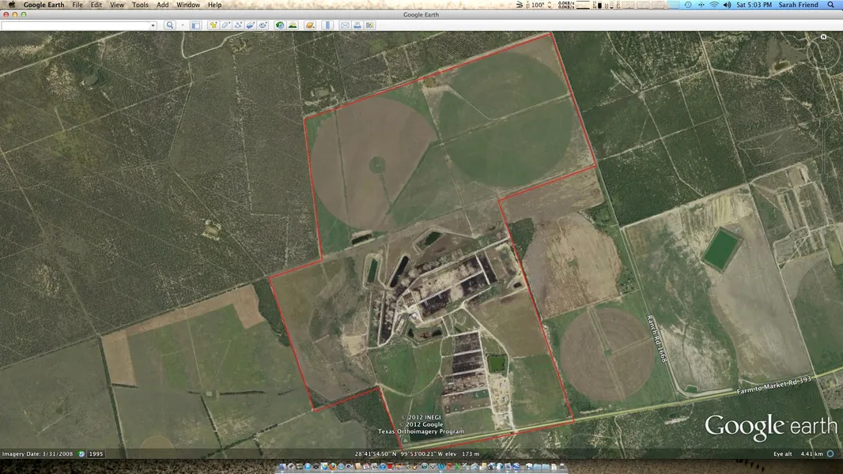Click the Record a Tour icon

tap(263, 25)
